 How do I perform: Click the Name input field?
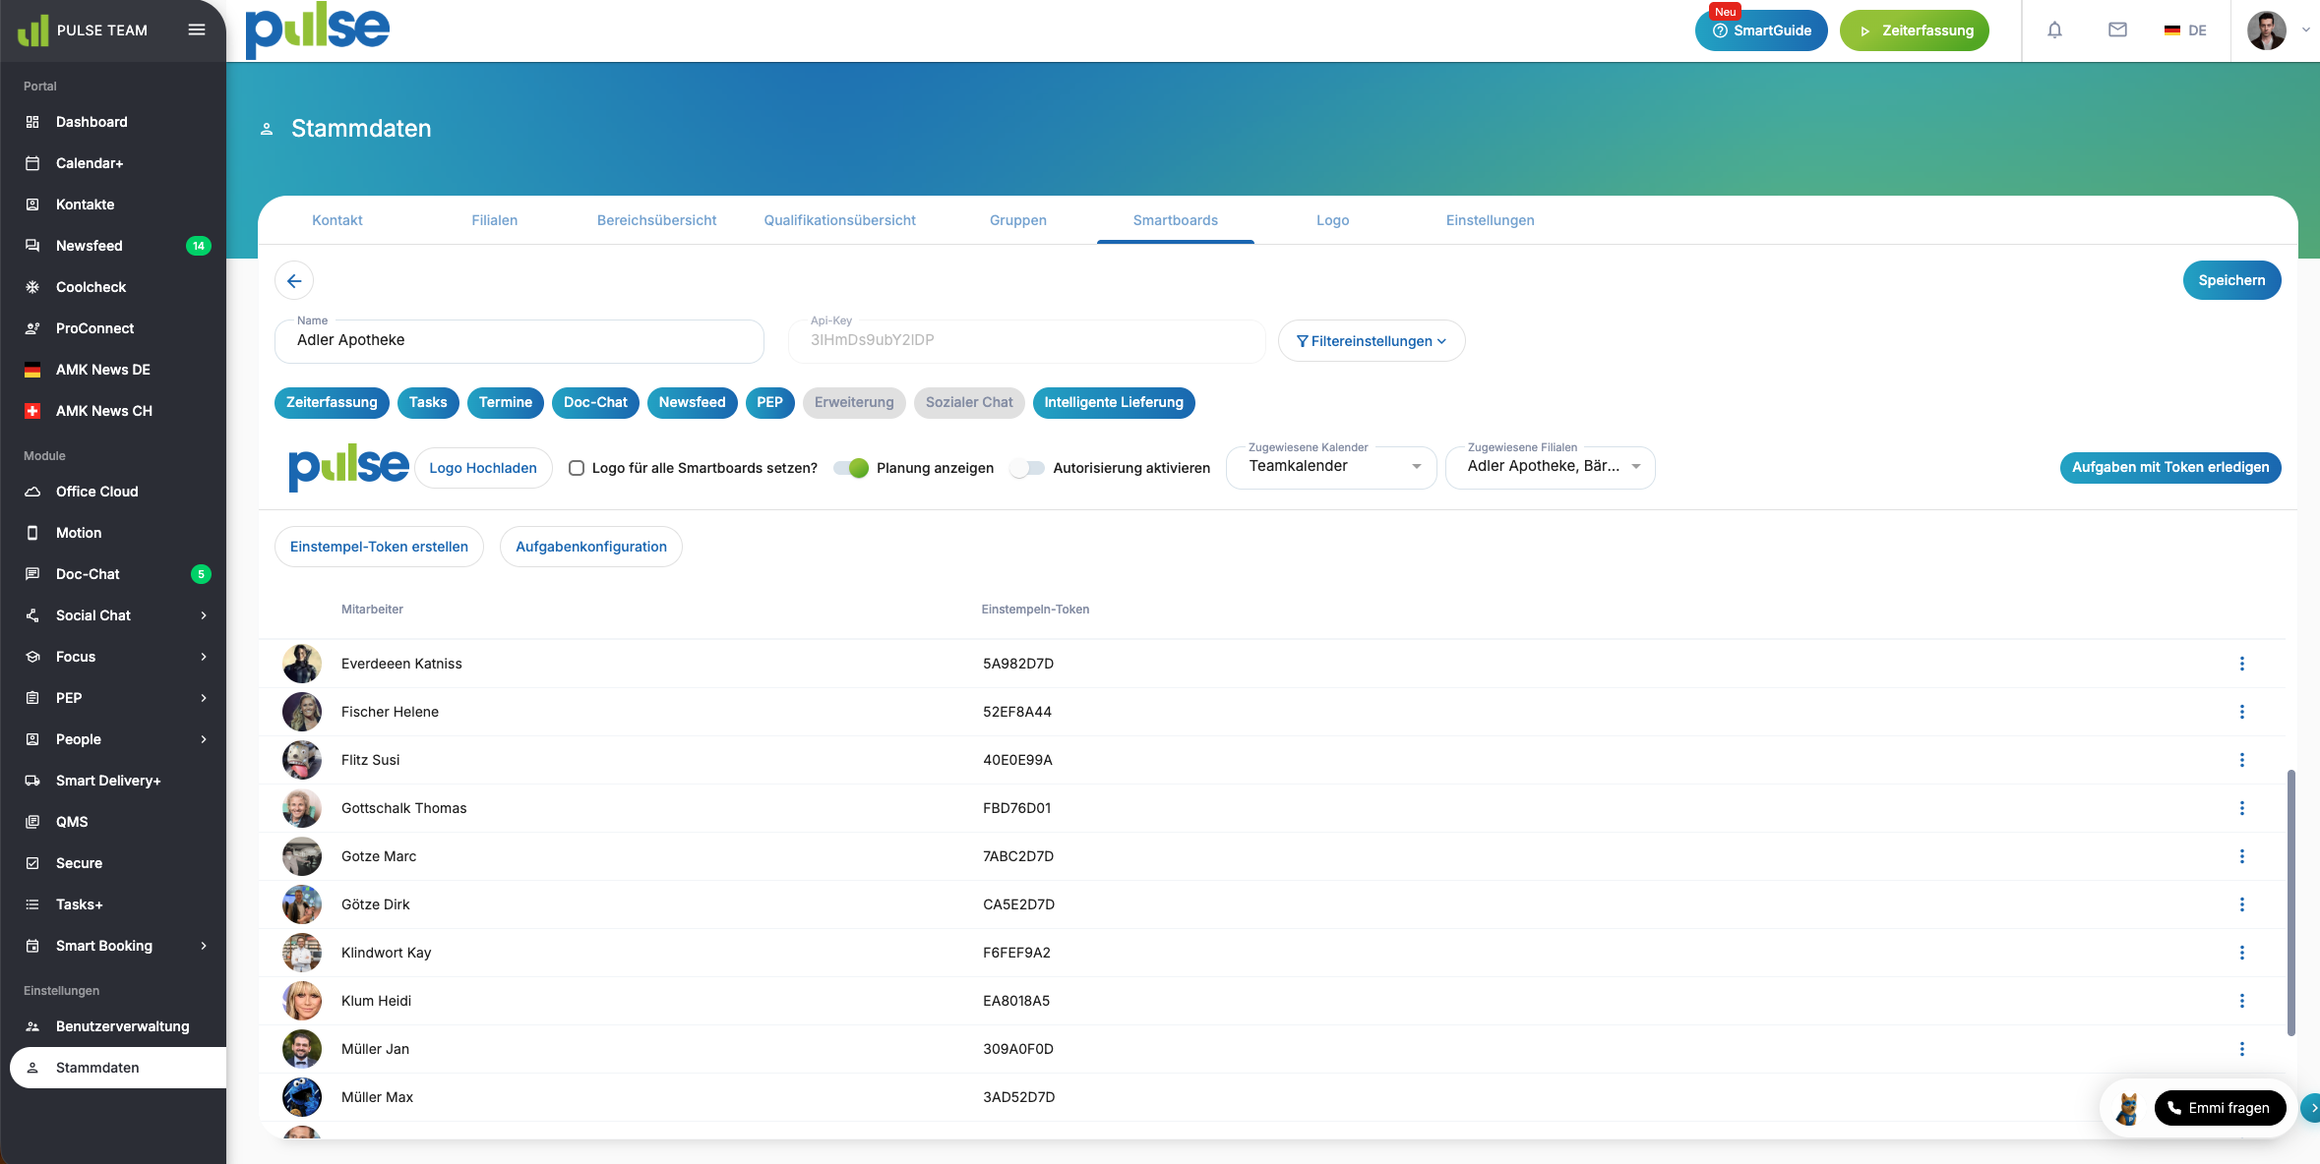pyautogui.click(x=519, y=341)
